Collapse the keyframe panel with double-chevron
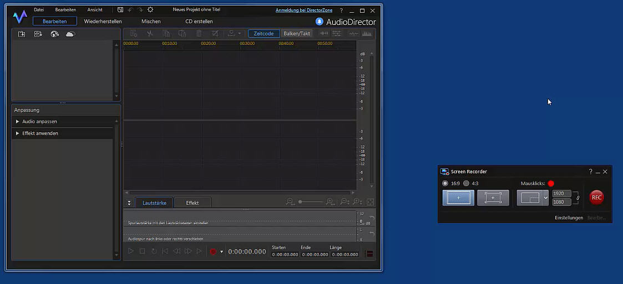This screenshot has width=623, height=284. click(x=129, y=203)
